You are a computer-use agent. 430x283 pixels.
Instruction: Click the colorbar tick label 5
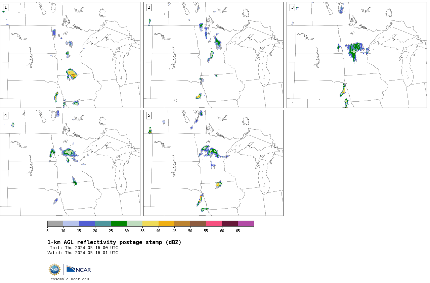[47, 231]
